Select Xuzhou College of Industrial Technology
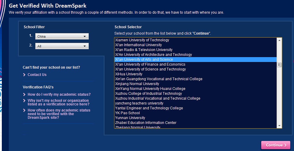Image resolution: width=294 pixels, height=151 pixels. (195, 94)
